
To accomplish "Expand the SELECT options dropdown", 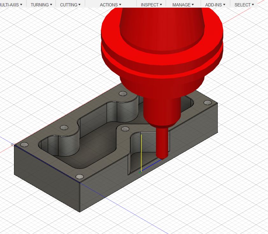I will click(x=244, y=5).
